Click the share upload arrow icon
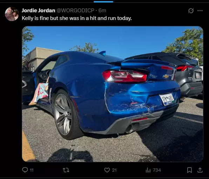 point(200,170)
